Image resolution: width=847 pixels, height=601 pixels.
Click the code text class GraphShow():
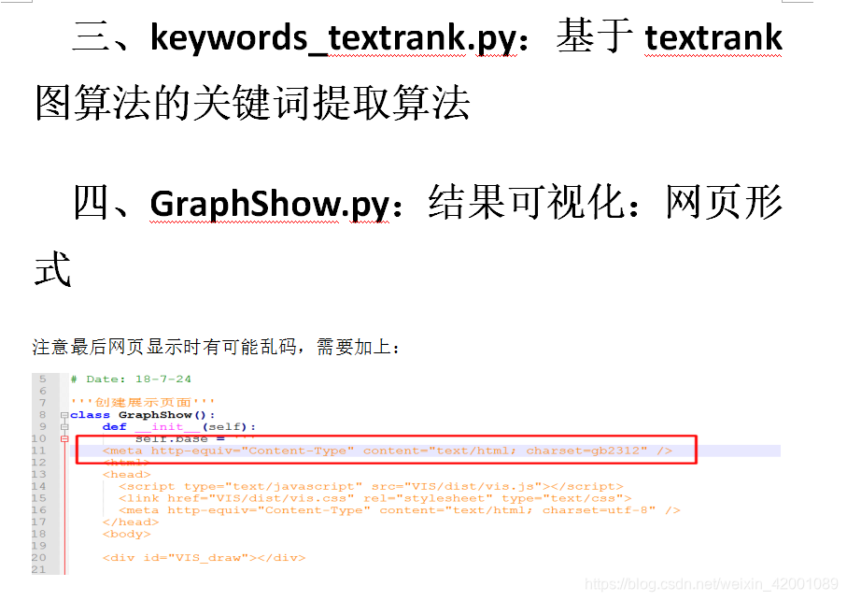[143, 415]
